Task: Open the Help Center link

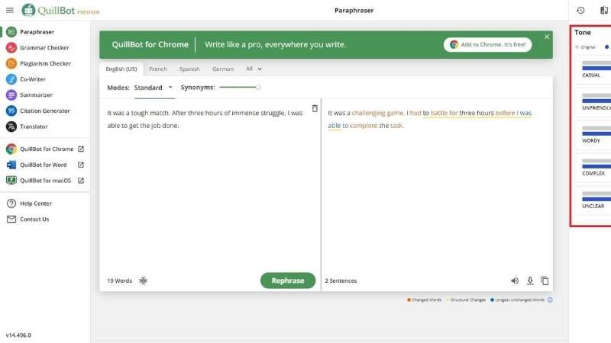Action: (35, 204)
